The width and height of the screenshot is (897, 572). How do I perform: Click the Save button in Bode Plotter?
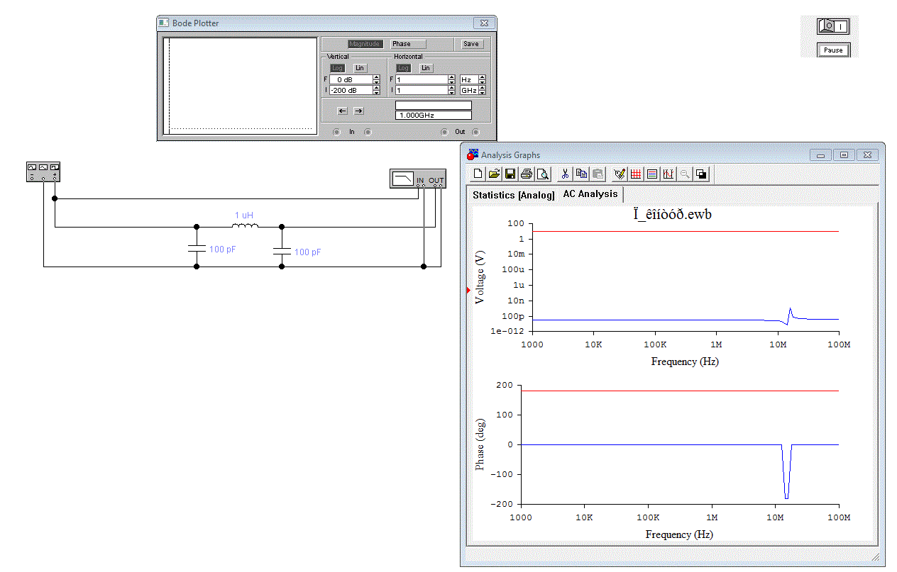[x=471, y=44]
